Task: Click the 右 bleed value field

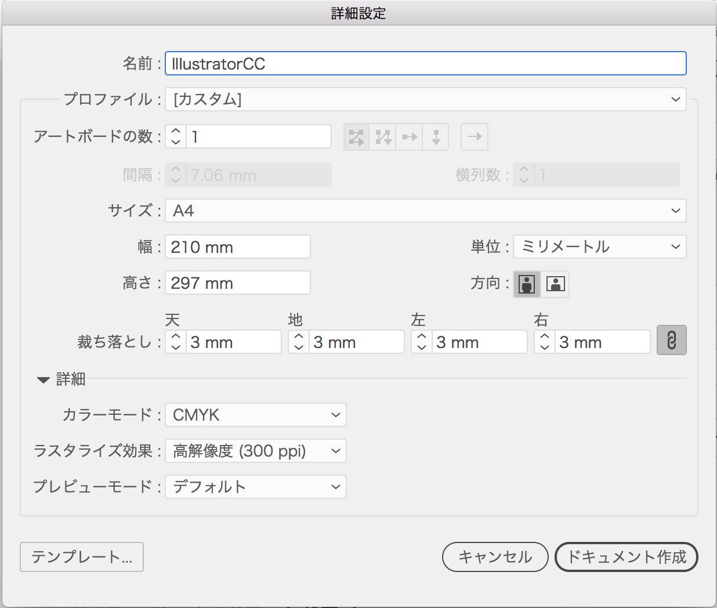Action: [x=603, y=342]
